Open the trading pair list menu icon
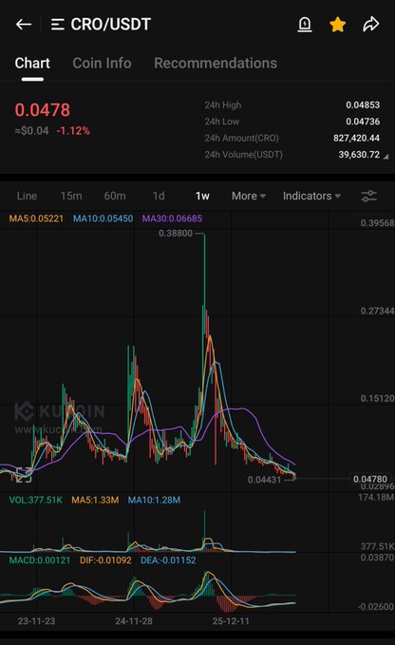The height and width of the screenshot is (645, 395). [x=57, y=25]
